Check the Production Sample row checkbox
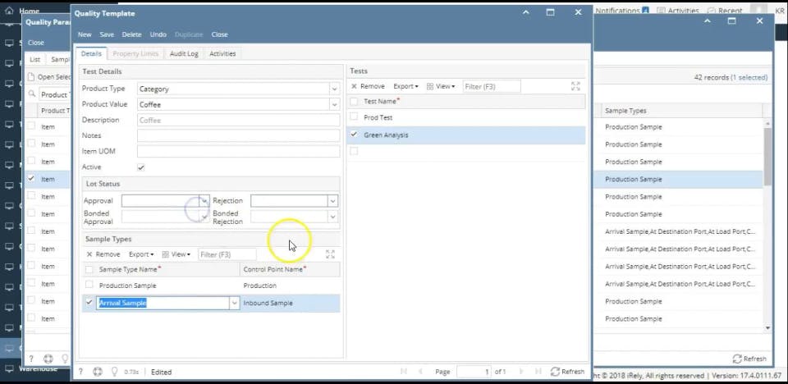Viewport: 788px width, 384px height. pos(89,285)
